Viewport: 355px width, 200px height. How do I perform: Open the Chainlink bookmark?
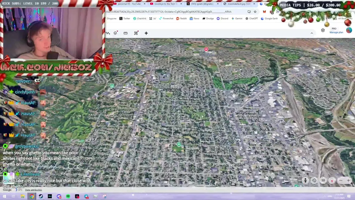140,19
